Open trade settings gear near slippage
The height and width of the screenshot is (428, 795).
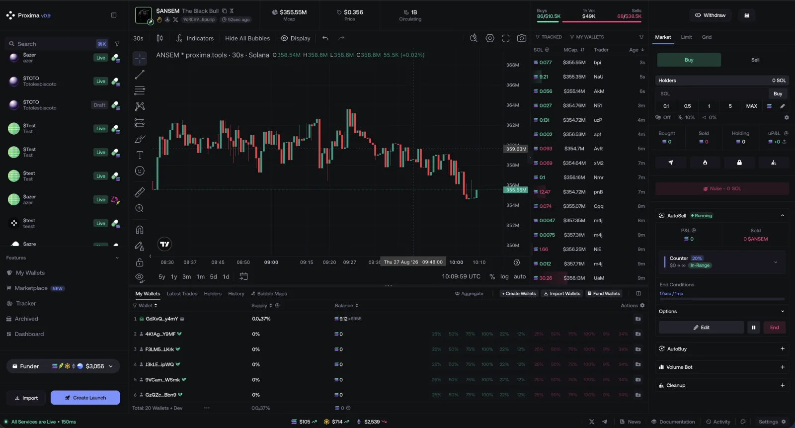click(x=787, y=118)
